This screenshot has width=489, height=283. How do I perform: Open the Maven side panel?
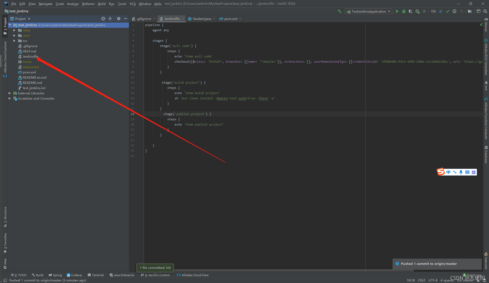click(x=486, y=25)
